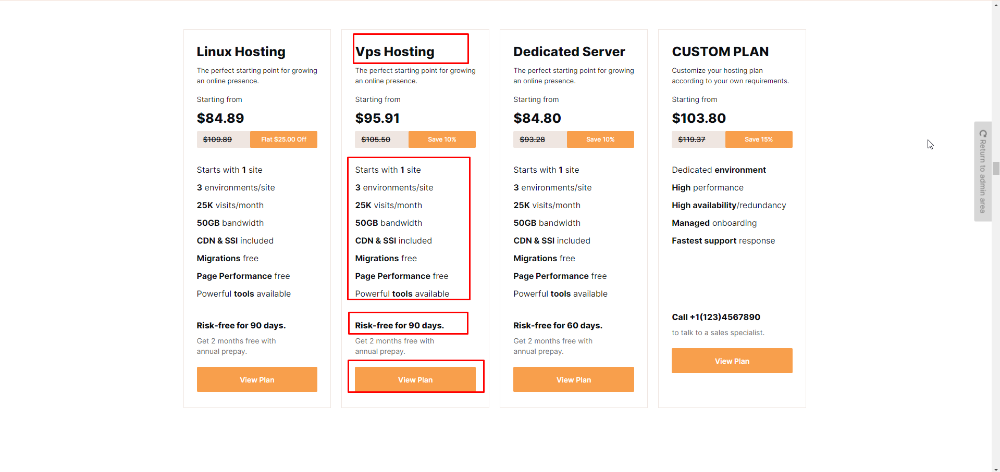Click the CUSTOM PLAN title

pos(720,52)
